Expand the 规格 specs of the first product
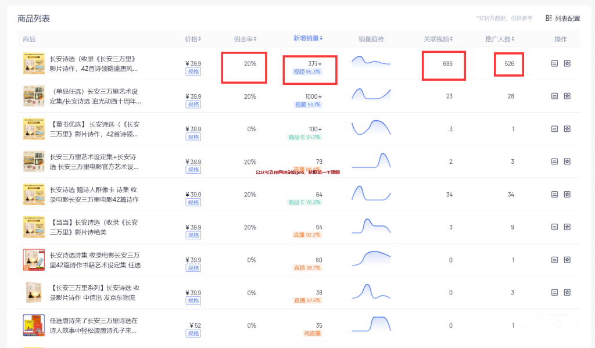This screenshot has height=348, width=595. coord(193,71)
